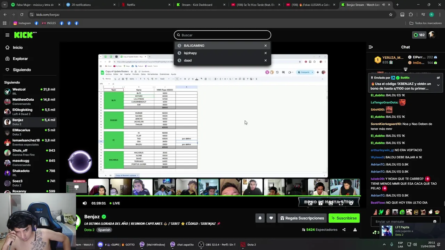Open Instagram bookmark
Screen dimensions: 445x250
point(22,23)
